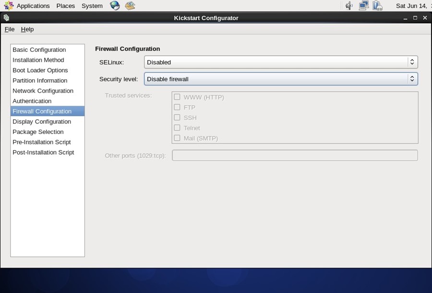Enable the SSH trusted service
432x293 pixels.
[x=177, y=118]
